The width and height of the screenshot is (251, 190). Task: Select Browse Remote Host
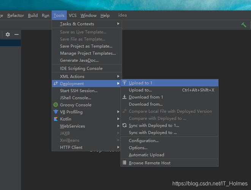[169, 163]
